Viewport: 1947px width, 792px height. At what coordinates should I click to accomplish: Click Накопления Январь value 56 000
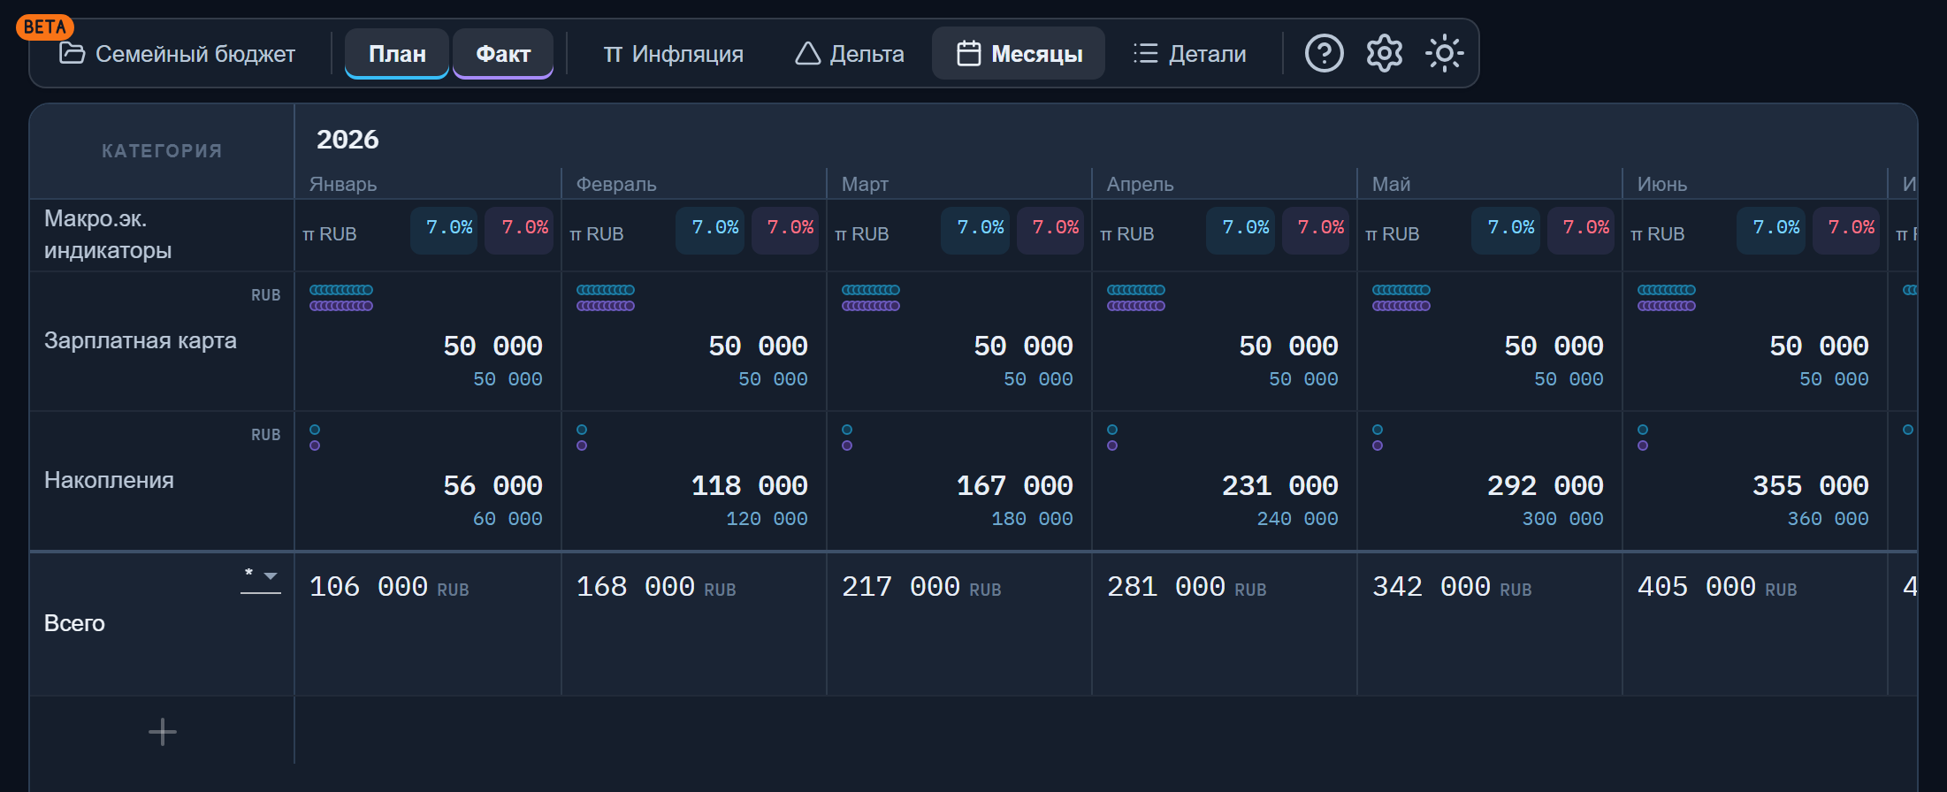tap(492, 485)
